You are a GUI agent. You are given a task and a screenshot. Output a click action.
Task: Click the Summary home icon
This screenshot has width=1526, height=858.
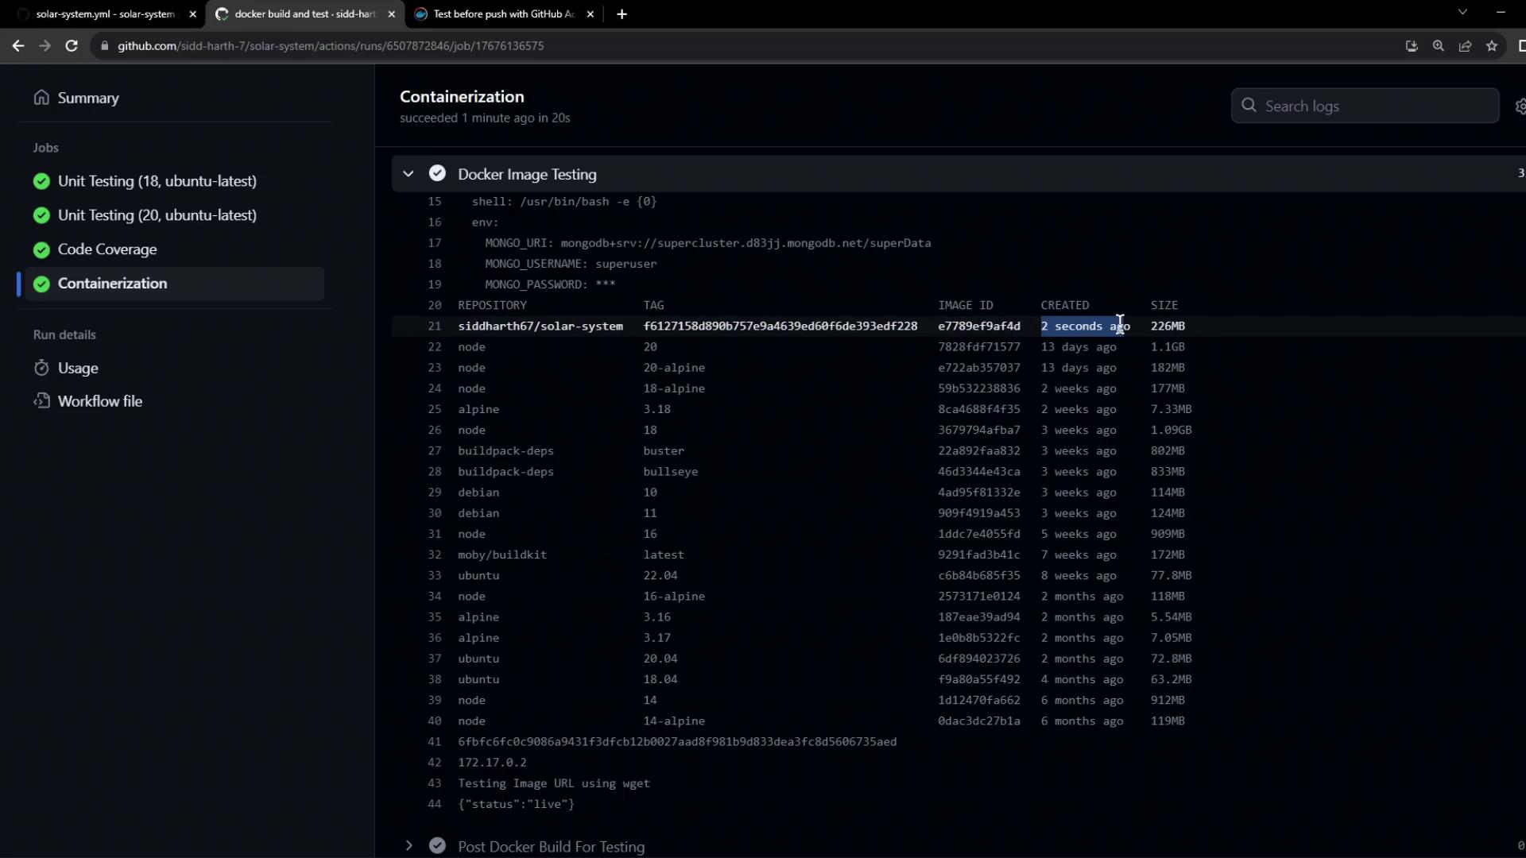click(41, 98)
